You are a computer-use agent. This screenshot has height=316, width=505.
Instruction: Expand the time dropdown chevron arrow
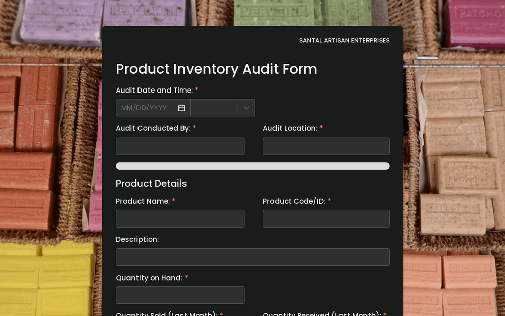click(x=246, y=108)
